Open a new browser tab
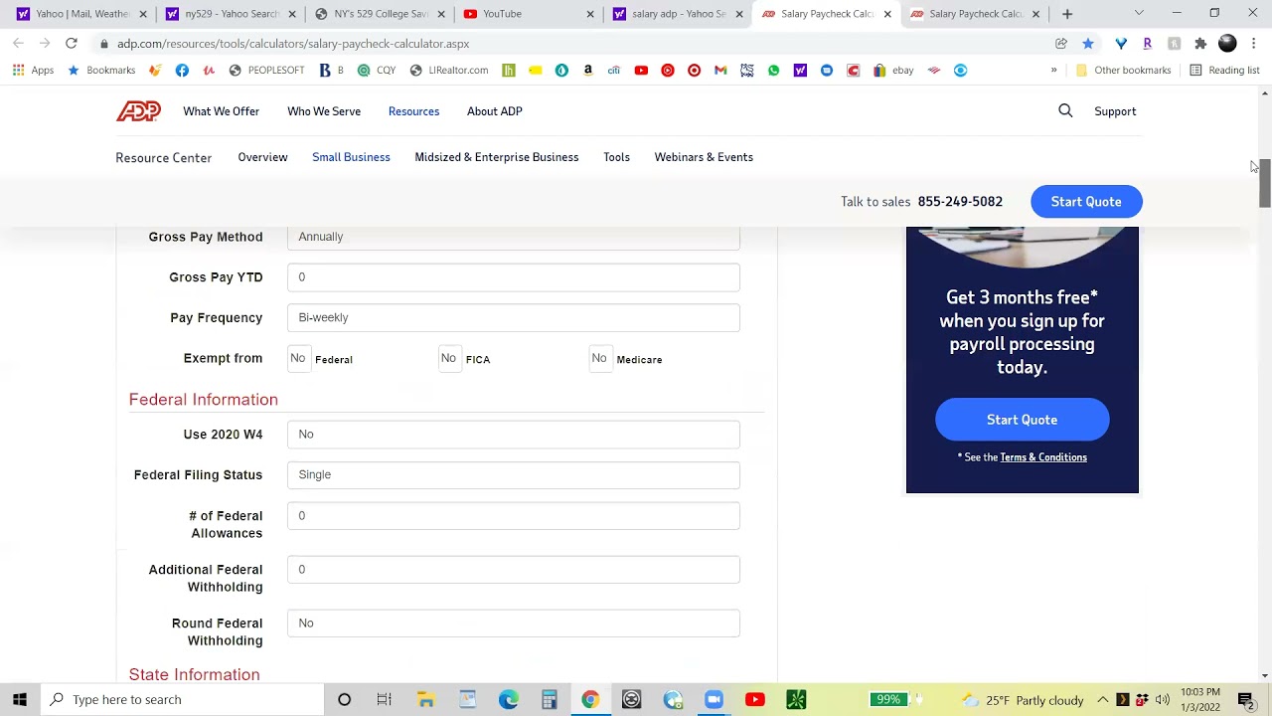Image resolution: width=1272 pixels, height=716 pixels. pyautogui.click(x=1067, y=14)
